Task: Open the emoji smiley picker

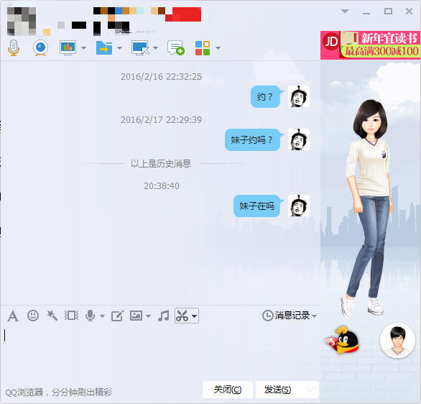Action: click(33, 316)
